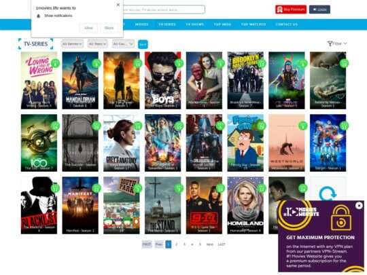Open the Top Watched menu item
Image resolution: width=367 pixels, height=275 pixels.
point(254,24)
